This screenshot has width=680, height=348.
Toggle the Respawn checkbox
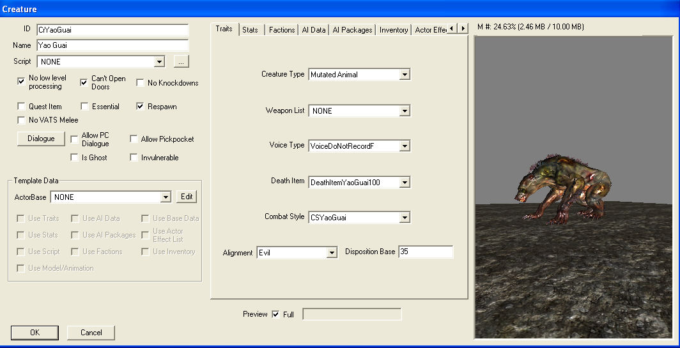(x=140, y=106)
